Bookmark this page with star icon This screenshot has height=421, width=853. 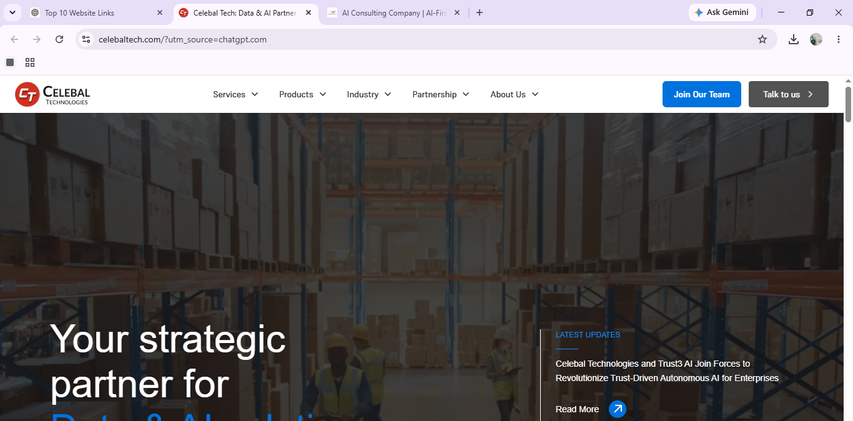[x=762, y=39]
